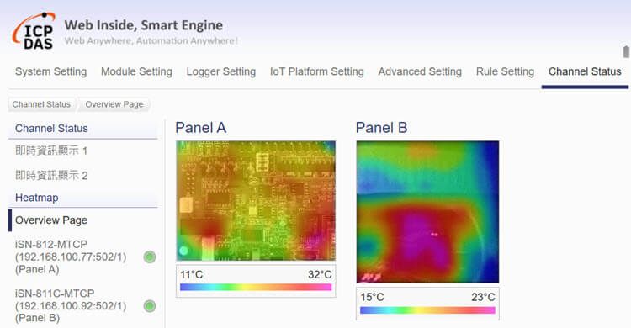Open Advanced Setting tab
Viewport: 631px width, 328px height.
tap(420, 71)
